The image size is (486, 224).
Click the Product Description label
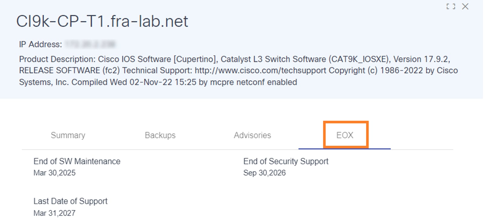57,59
